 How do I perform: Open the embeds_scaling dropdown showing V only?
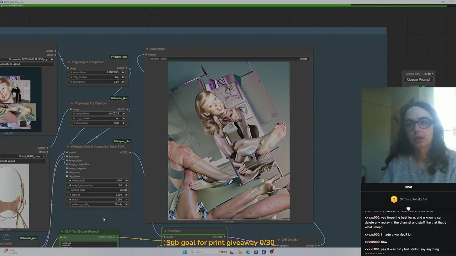click(x=98, y=204)
